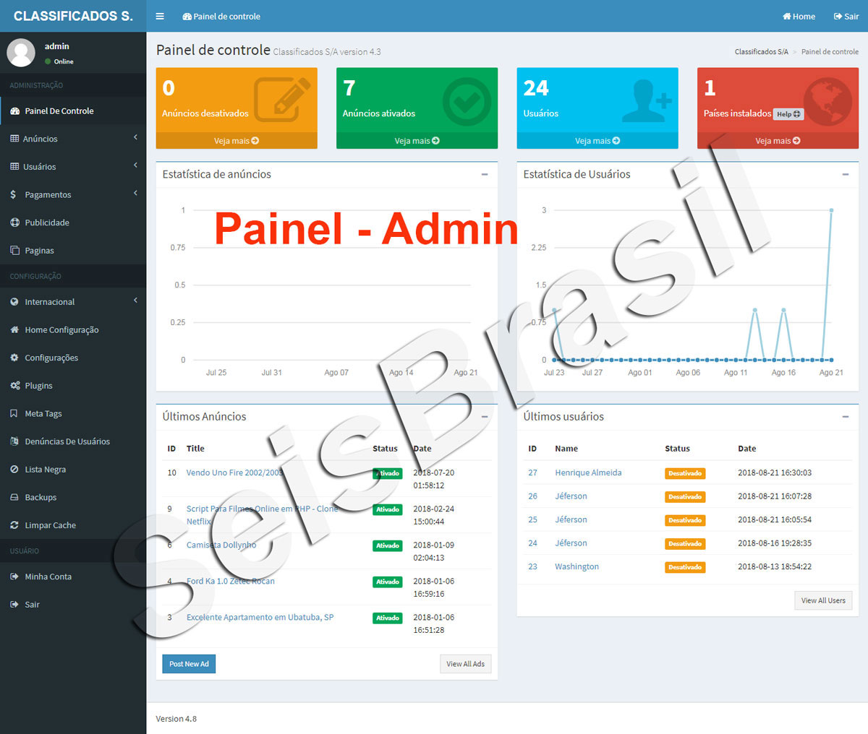
Task: Collapse the Estatística de anúncios panel
Action: point(485,174)
